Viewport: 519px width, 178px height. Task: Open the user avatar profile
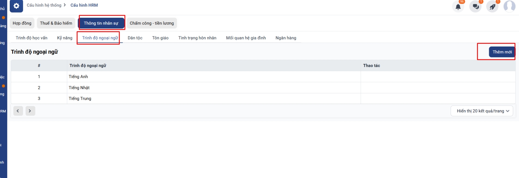pyautogui.click(x=509, y=6)
